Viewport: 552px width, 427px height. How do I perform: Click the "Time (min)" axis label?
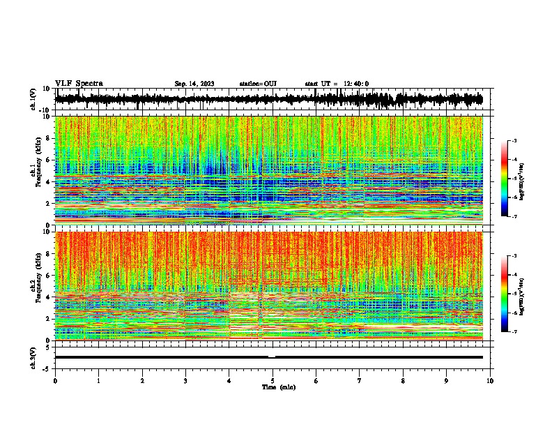[279, 387]
